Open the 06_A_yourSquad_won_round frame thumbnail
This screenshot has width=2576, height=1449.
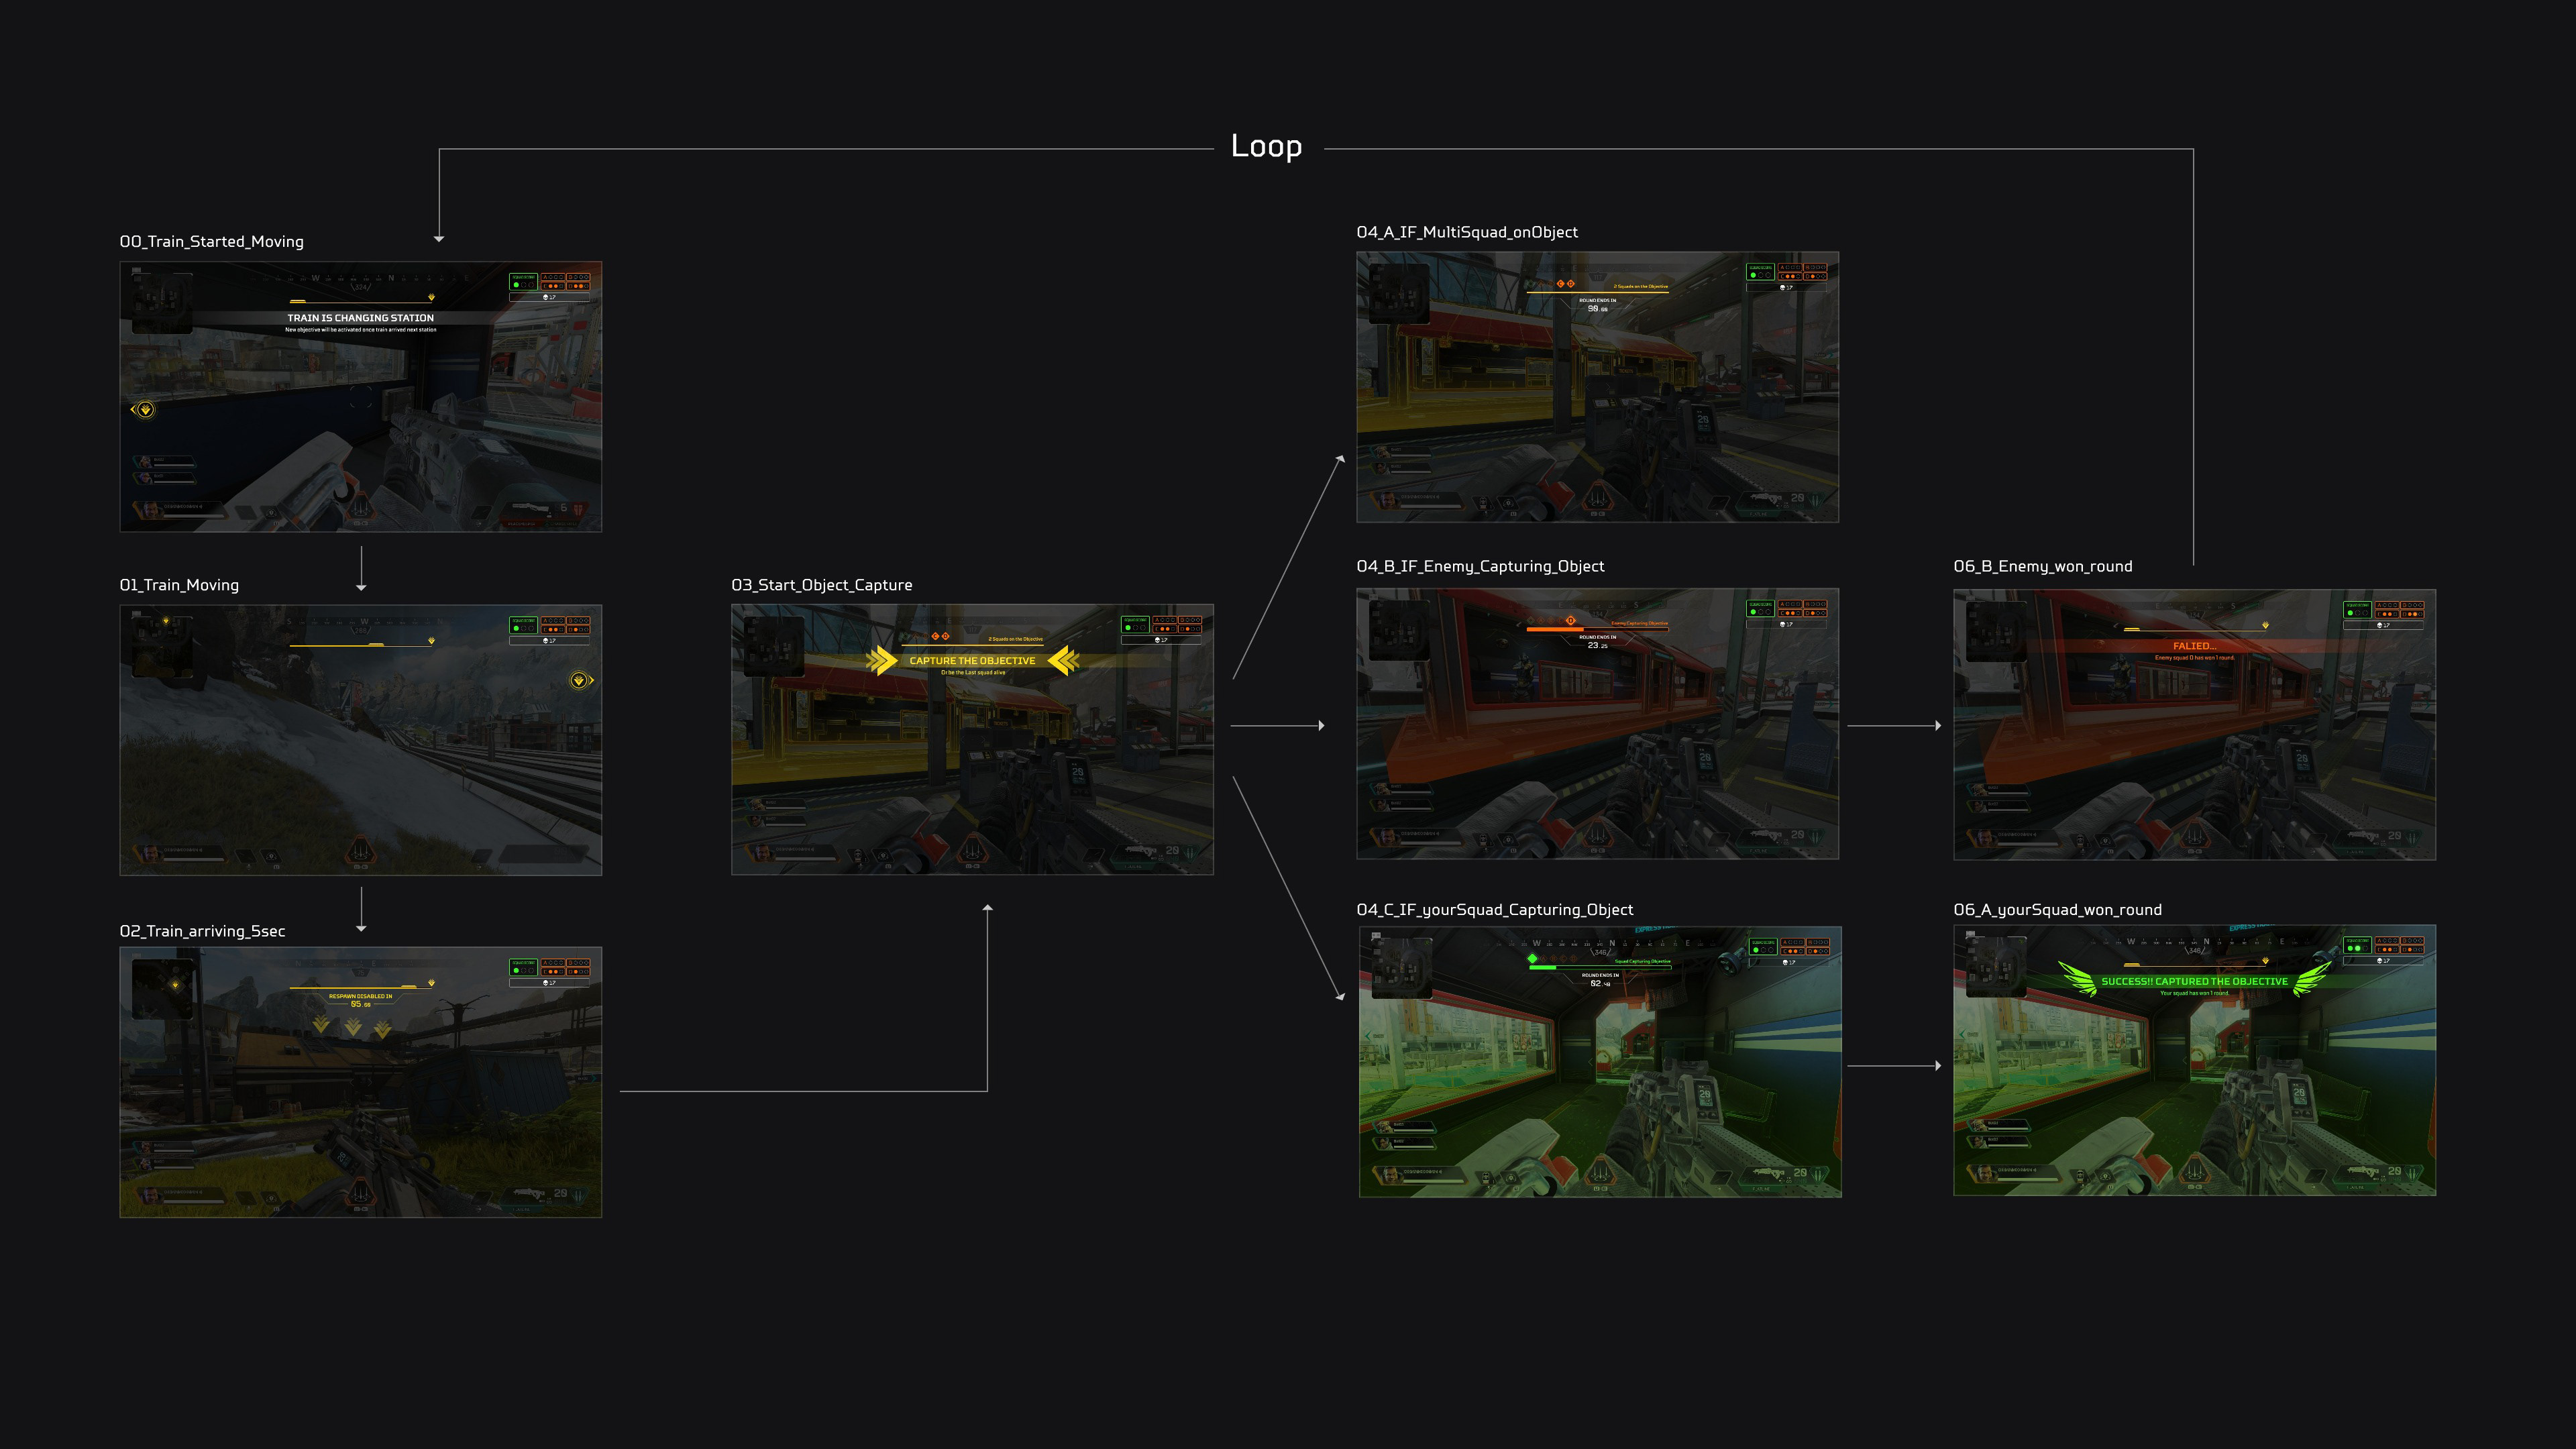click(x=2194, y=1060)
